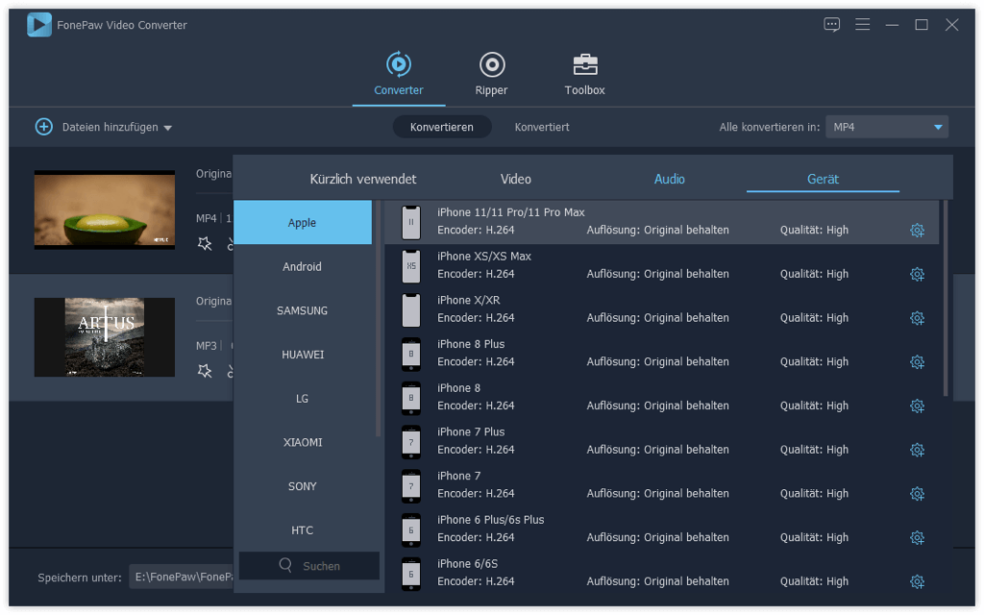This screenshot has width=984, height=615.
Task: Pick the LG device category
Action: pyautogui.click(x=303, y=398)
